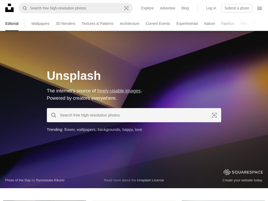Open visual search in hero search box
Viewport: 268px width, 201px height.
[x=214, y=115]
